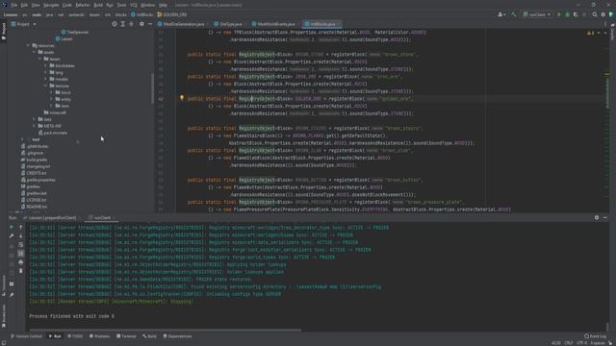The height and width of the screenshot is (346, 616).
Task: Select the prepareRunClient tab in Run panel
Action: tap(52, 218)
